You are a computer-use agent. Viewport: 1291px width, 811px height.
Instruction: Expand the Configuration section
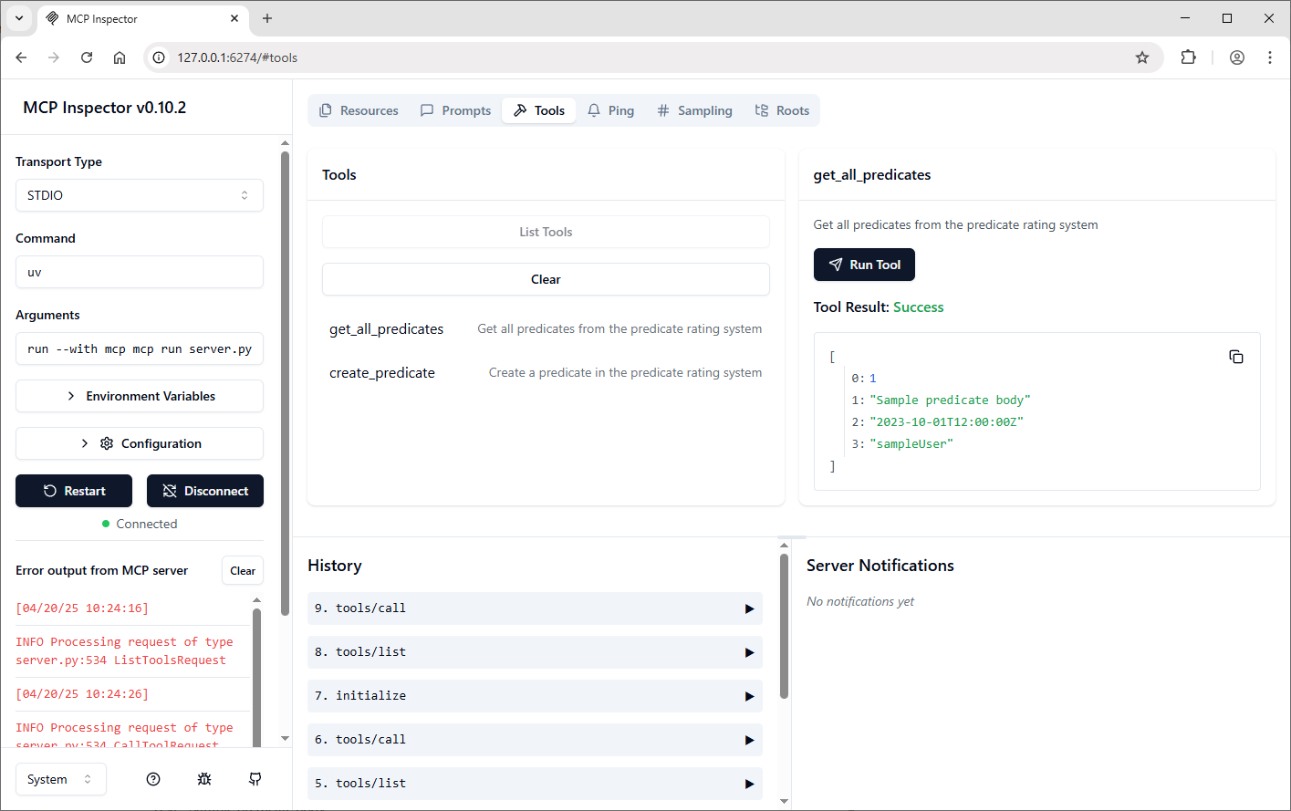click(140, 443)
